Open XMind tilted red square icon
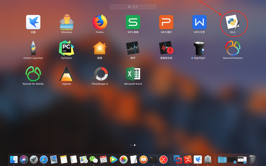This screenshot has width=266, height=166. (188, 159)
